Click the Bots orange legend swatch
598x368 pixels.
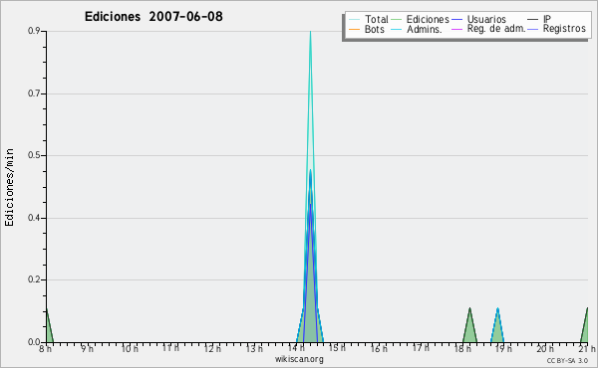354,29
